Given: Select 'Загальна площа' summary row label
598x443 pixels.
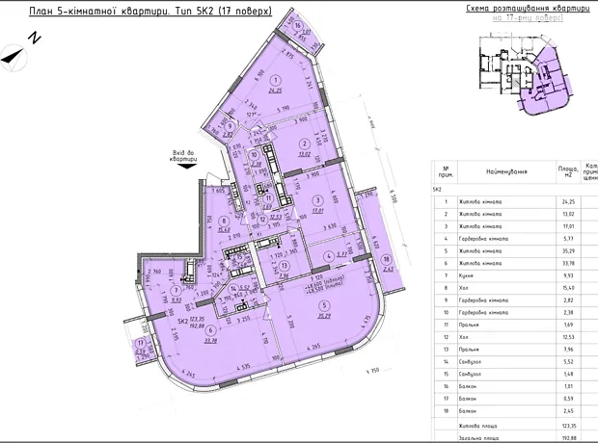Looking at the screenshot, I should click(x=478, y=438).
